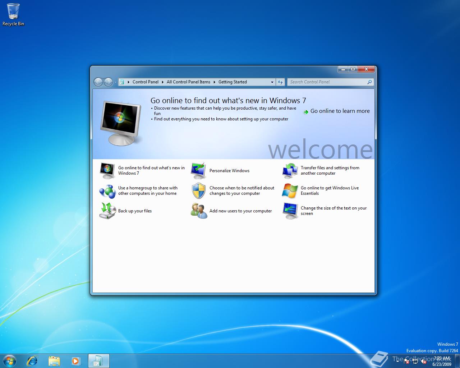Click the search magnifier icon
Screen dimensions: 460x368
point(369,82)
